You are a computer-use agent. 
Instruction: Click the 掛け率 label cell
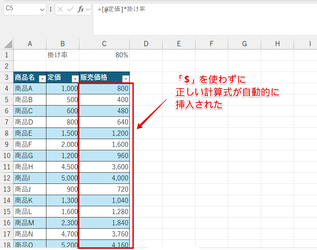(x=63, y=55)
